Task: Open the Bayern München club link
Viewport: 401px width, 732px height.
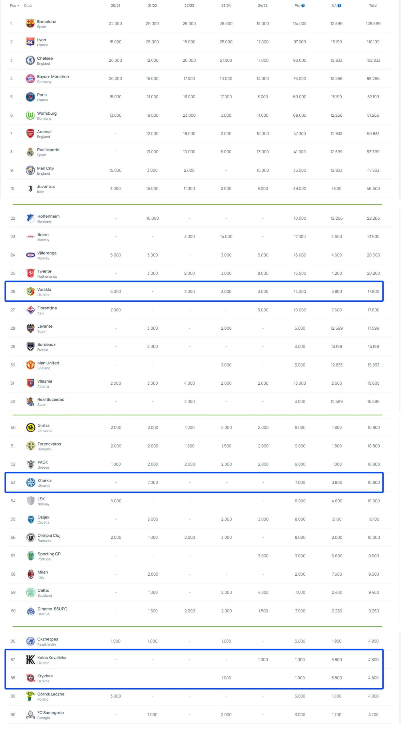Action: [x=53, y=77]
